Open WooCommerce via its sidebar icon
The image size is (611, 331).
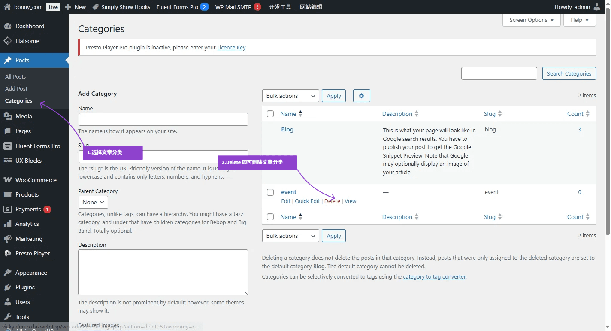(x=7, y=180)
